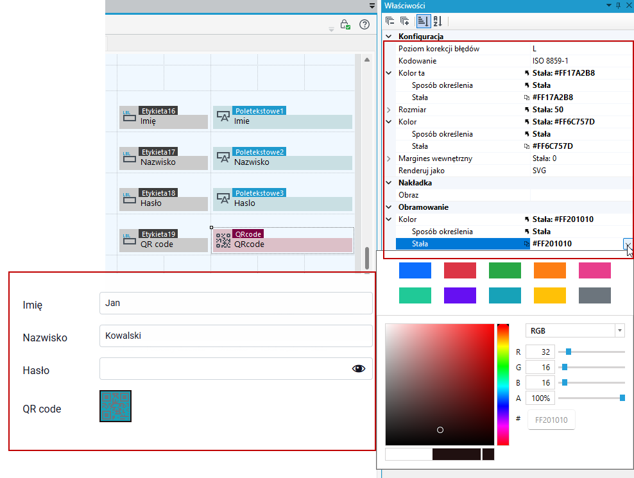Expand the Rozmiar property
Screen dimensions: 634x478
coord(389,110)
